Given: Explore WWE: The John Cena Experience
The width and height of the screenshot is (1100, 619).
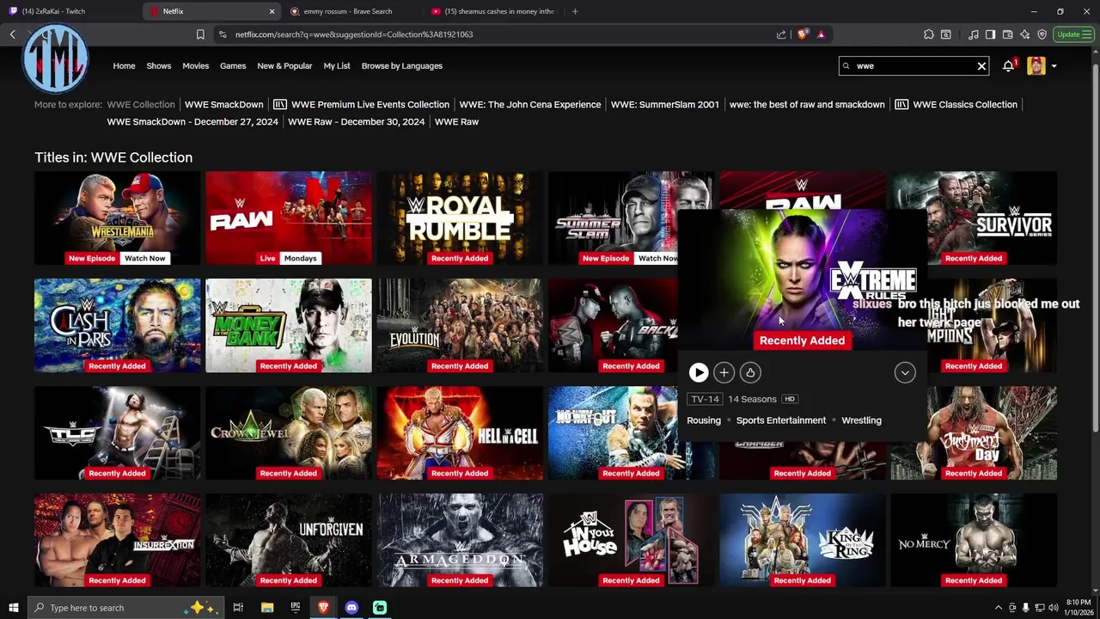Looking at the screenshot, I should pos(530,104).
